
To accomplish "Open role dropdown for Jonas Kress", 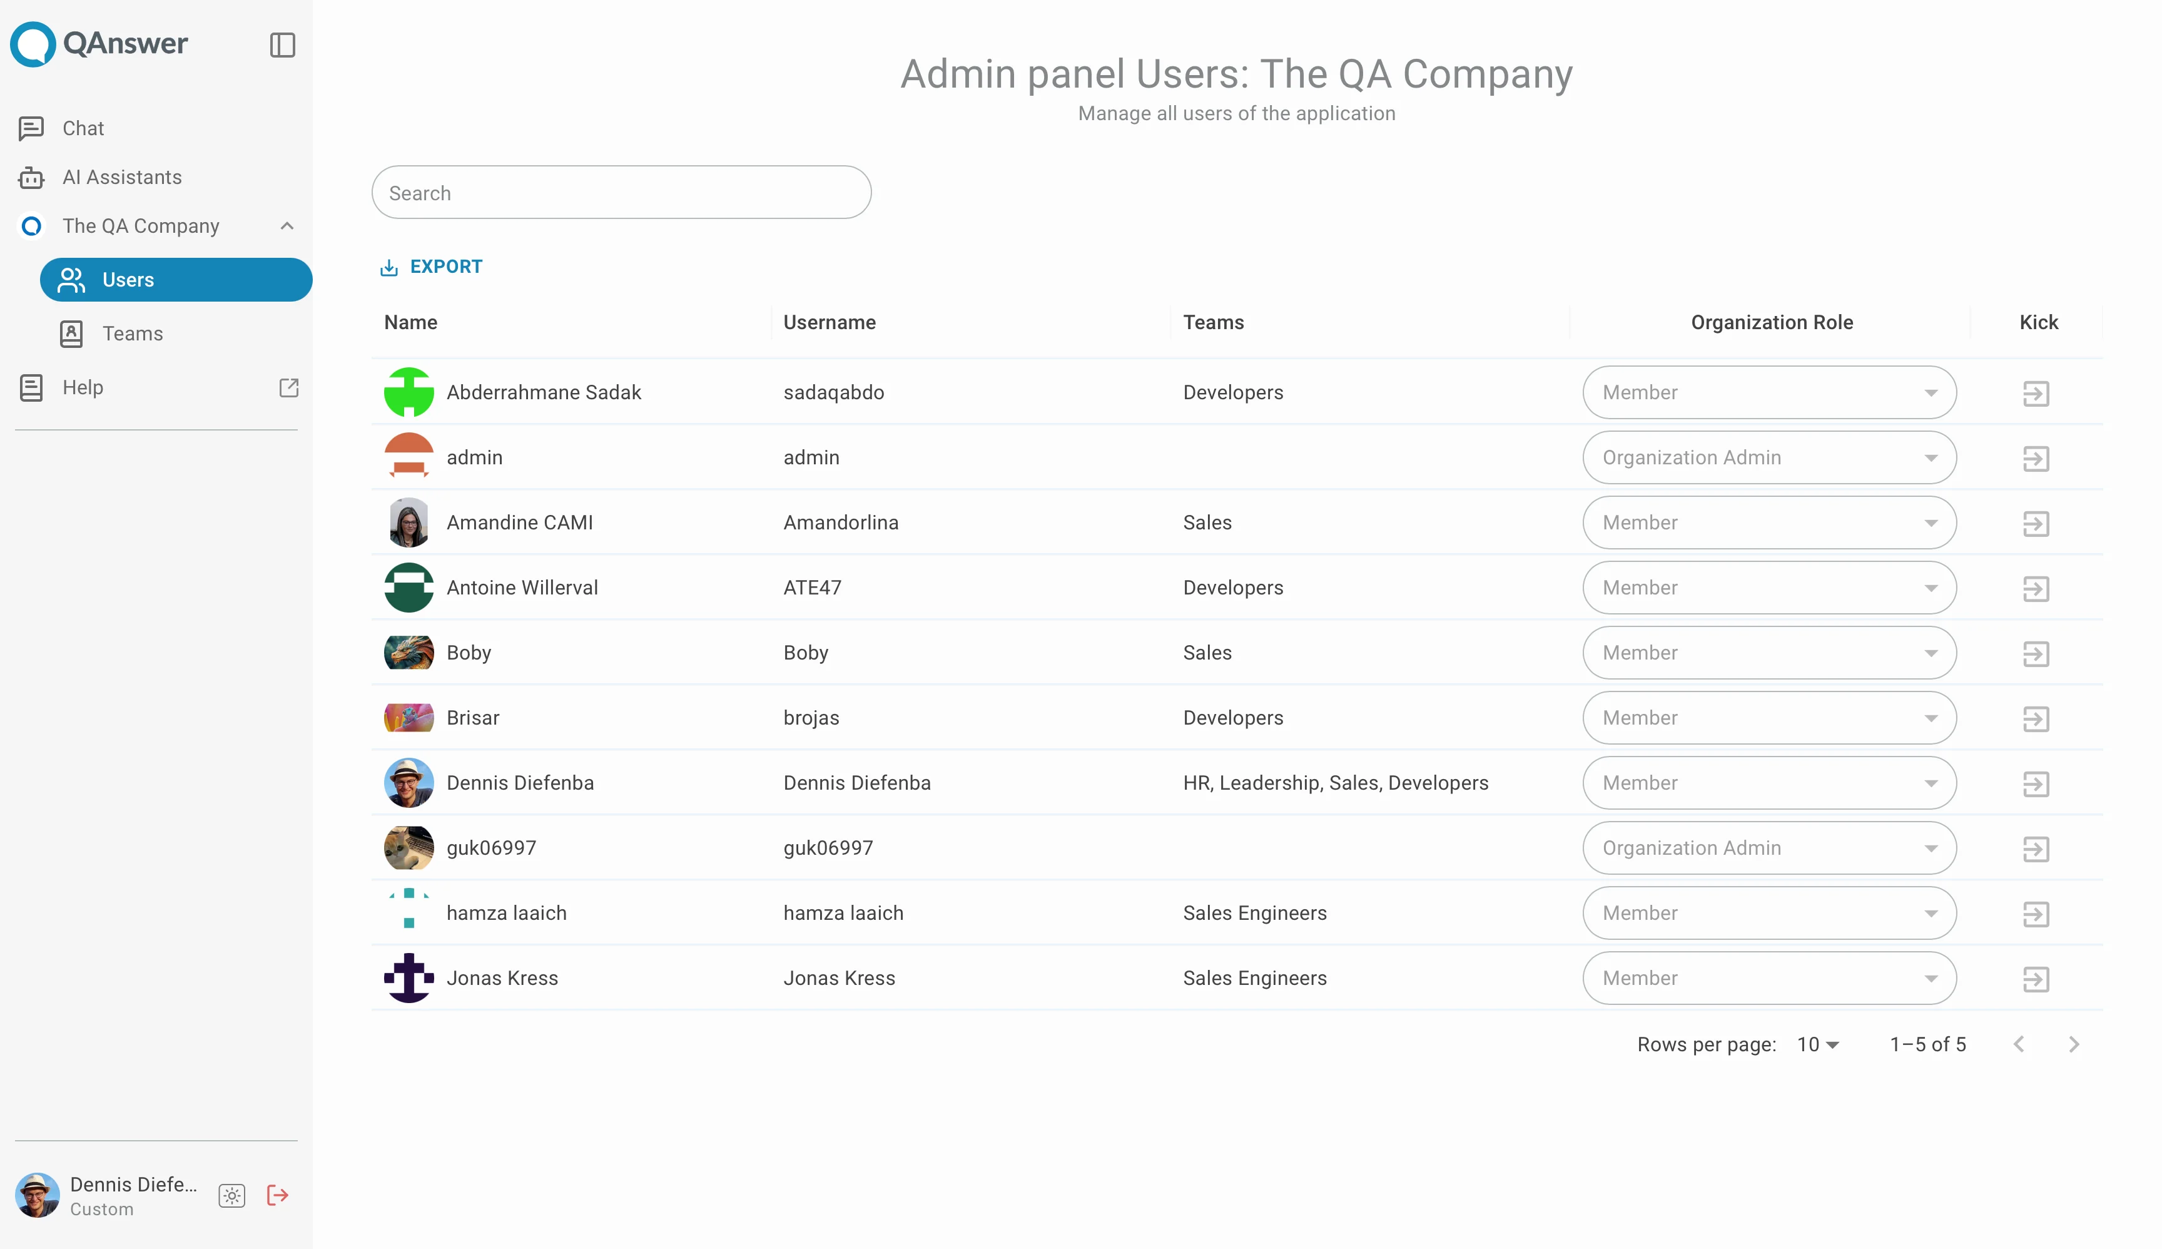I will click(1769, 979).
